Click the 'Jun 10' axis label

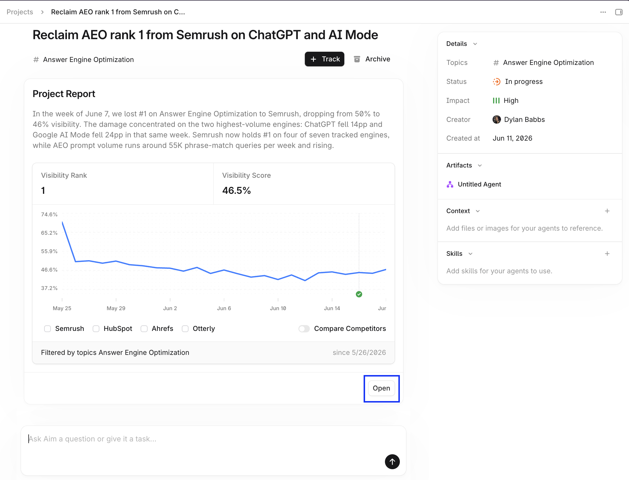click(x=278, y=308)
